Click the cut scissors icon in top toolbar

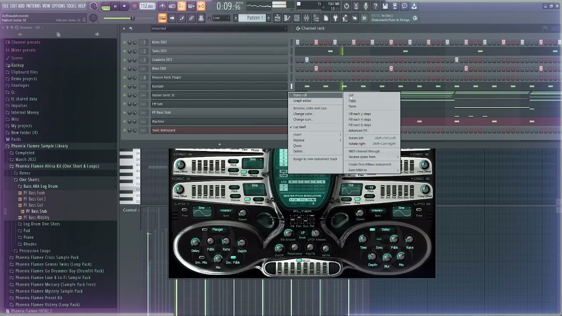click(x=356, y=6)
